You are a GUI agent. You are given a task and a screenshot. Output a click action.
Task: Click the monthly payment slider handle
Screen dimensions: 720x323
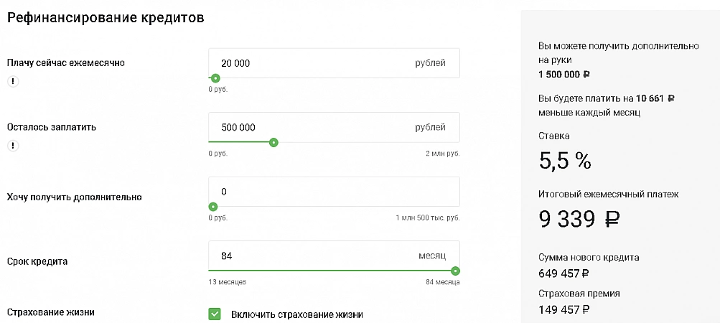pyautogui.click(x=215, y=78)
